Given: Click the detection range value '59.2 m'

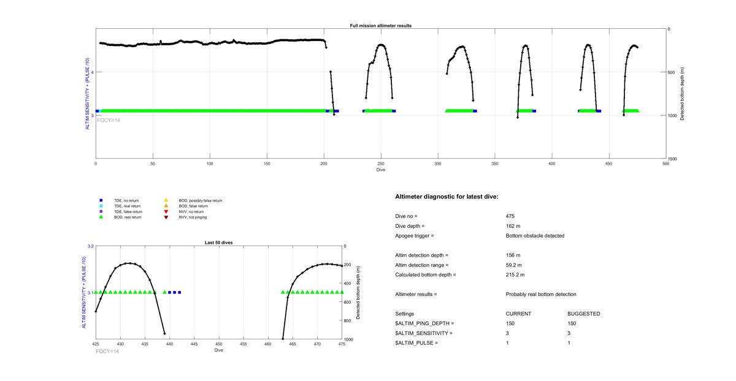Looking at the screenshot, I should 514,265.
